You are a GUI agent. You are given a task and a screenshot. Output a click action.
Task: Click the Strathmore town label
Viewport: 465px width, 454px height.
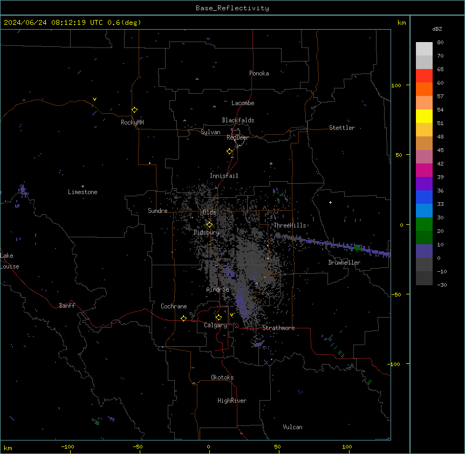tap(278, 328)
